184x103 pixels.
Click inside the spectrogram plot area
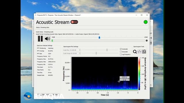point(105,74)
